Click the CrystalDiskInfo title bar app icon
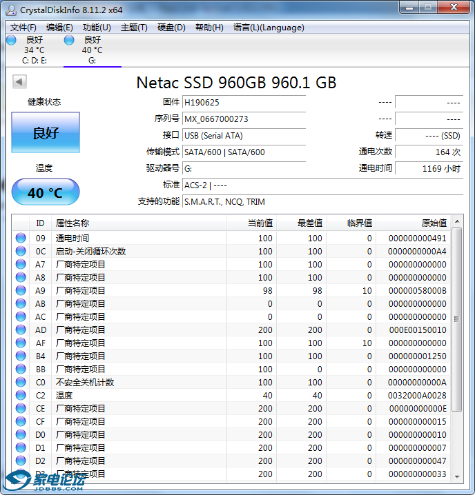Image resolution: width=475 pixels, height=495 pixels. click(11, 10)
